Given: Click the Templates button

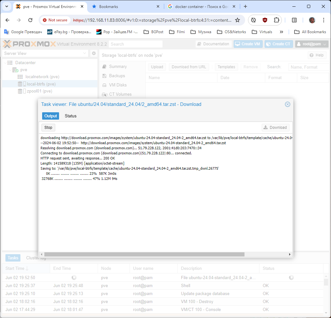Looking at the screenshot, I should pos(226,67).
